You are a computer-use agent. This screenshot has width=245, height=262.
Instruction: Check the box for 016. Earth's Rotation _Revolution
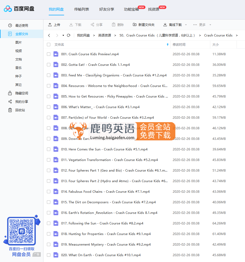tap(48, 213)
